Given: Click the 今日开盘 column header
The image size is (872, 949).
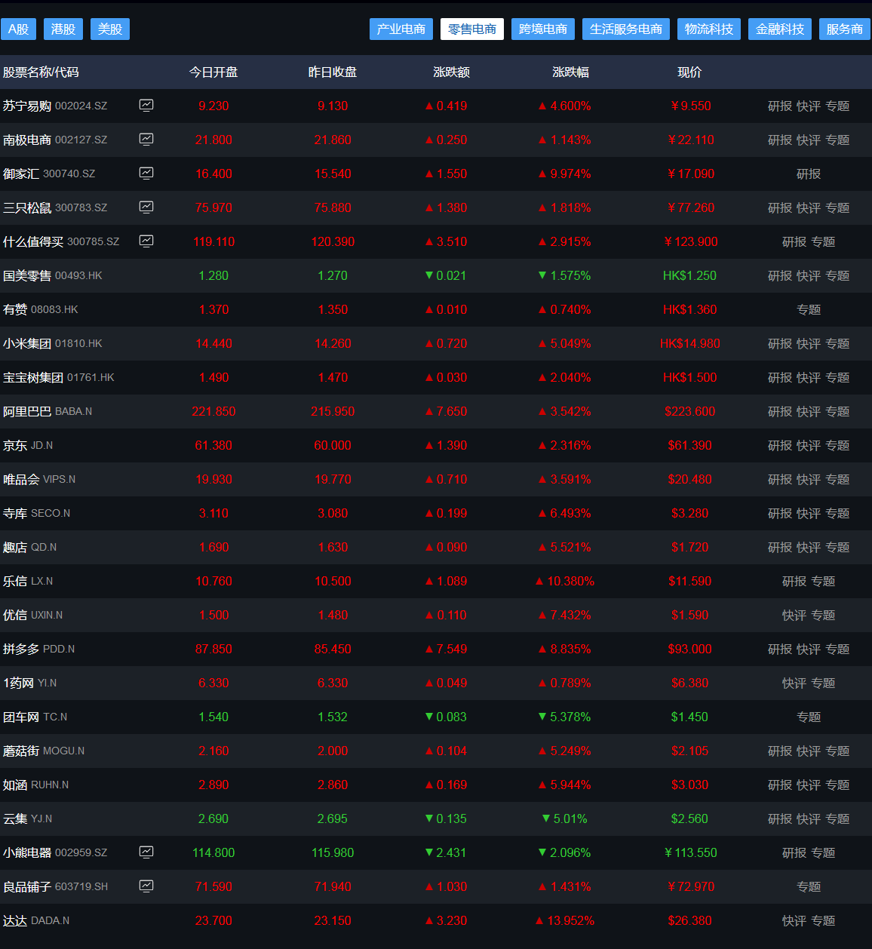Looking at the screenshot, I should point(213,72).
